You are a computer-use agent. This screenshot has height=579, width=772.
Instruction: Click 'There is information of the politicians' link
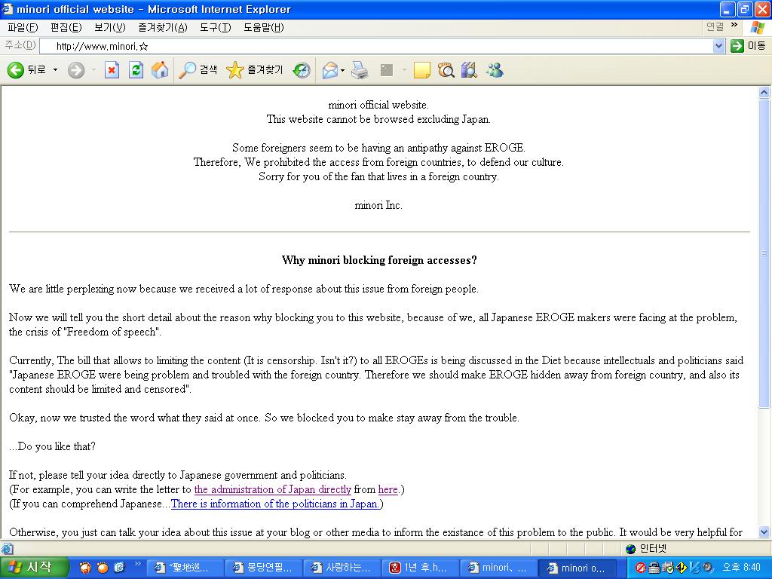[x=275, y=504]
